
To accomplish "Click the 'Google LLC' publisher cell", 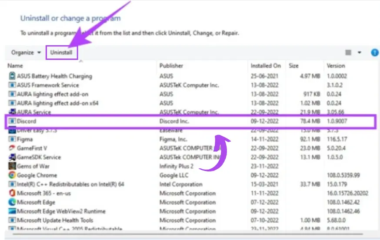I will (174, 175).
